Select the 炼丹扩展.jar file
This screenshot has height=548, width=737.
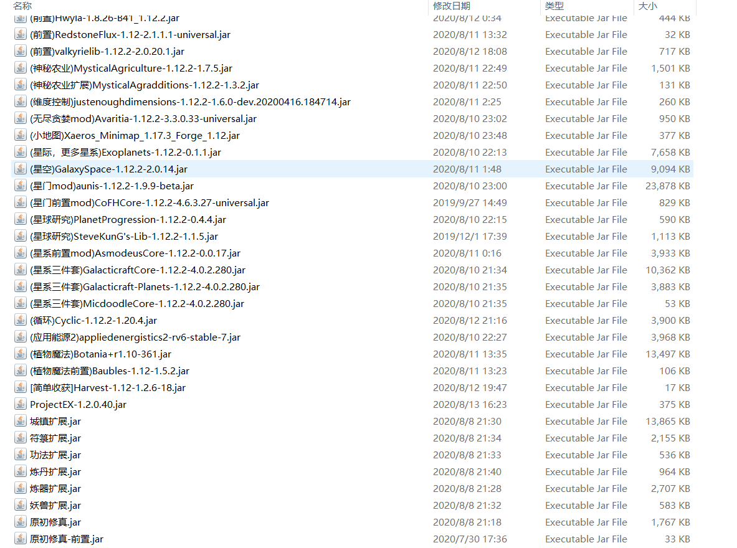[55, 471]
